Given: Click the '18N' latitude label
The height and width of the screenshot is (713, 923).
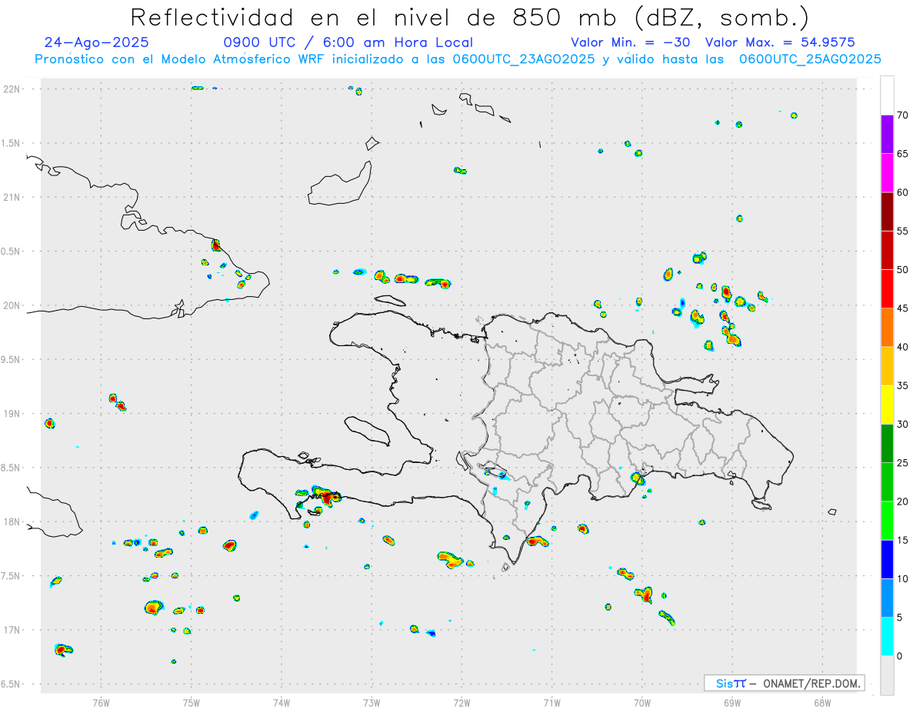Looking at the screenshot, I should click(x=12, y=522).
